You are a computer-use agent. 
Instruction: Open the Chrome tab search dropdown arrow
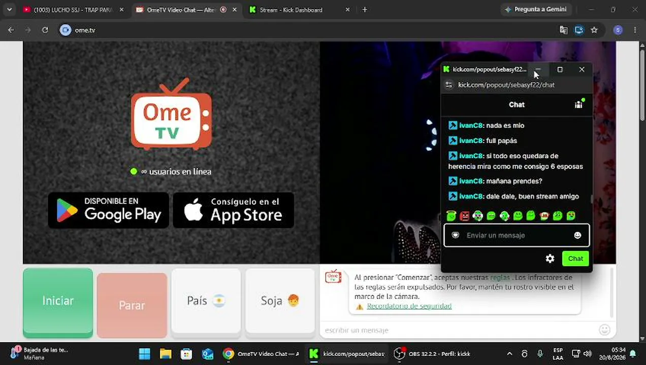pyautogui.click(x=9, y=10)
